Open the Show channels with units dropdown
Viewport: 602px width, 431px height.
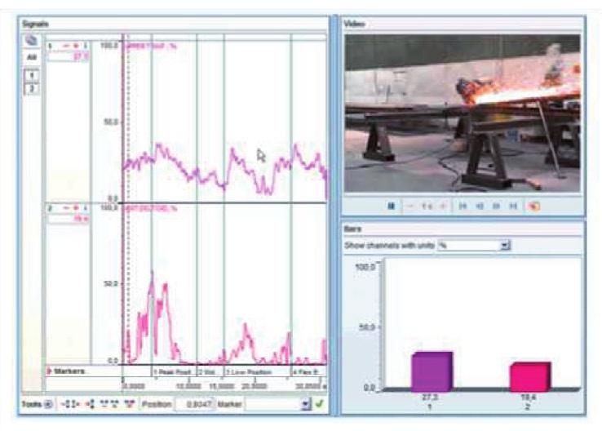tap(505, 245)
